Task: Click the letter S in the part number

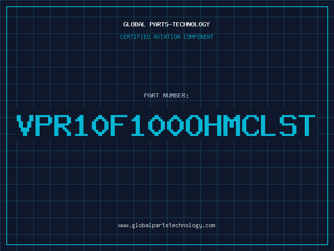Action: 288,125
